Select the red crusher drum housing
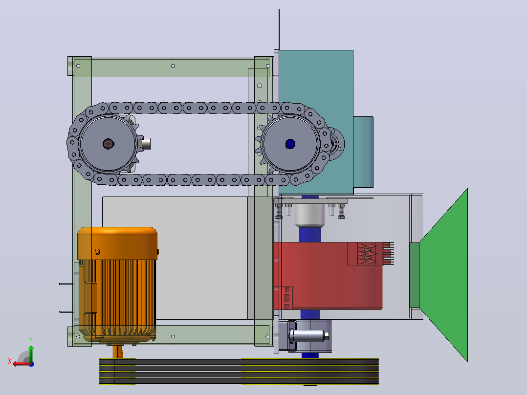The width and height of the screenshot is (527, 395). point(328,276)
